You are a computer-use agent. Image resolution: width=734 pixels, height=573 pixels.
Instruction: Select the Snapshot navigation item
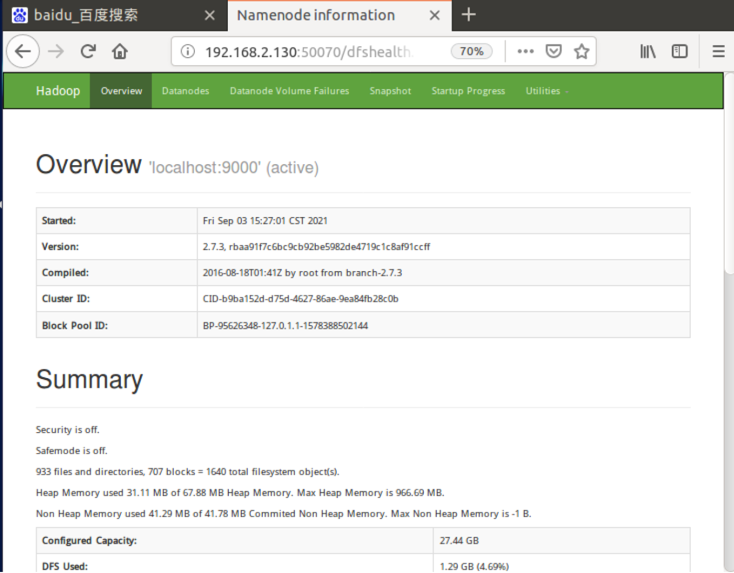coord(390,91)
